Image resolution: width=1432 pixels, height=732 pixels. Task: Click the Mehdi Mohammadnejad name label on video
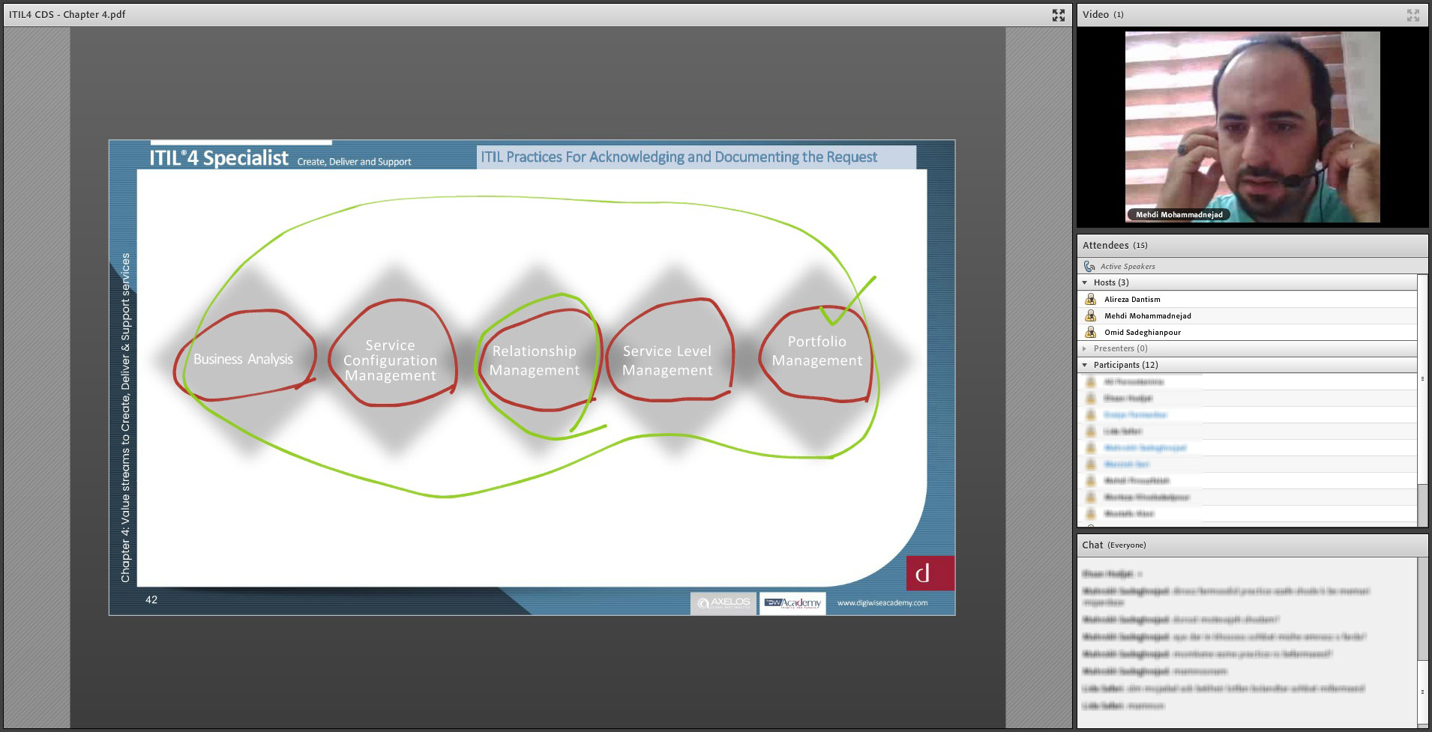(x=1179, y=214)
